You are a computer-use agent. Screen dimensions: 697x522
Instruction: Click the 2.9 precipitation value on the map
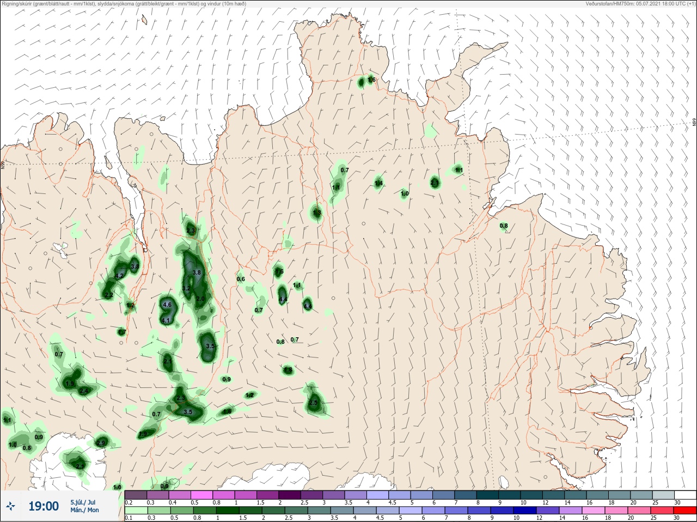101,443
